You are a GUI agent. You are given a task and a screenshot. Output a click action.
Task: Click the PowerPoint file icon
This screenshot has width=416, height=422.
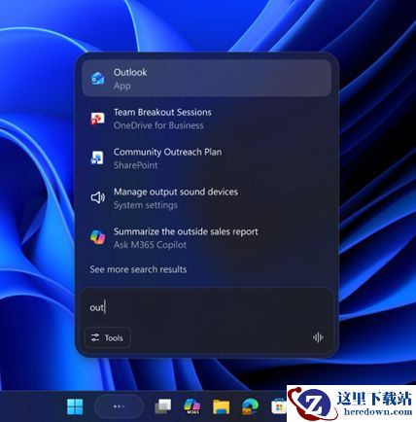97,119
